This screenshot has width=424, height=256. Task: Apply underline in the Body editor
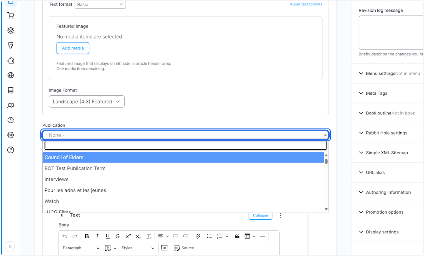107,236
